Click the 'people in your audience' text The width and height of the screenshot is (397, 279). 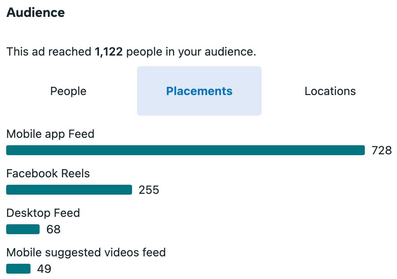click(x=191, y=52)
